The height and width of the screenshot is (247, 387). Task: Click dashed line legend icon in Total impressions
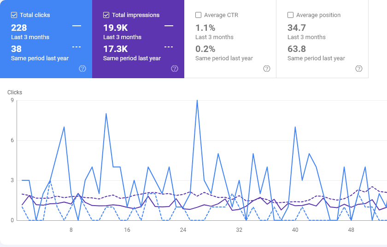pos(169,47)
